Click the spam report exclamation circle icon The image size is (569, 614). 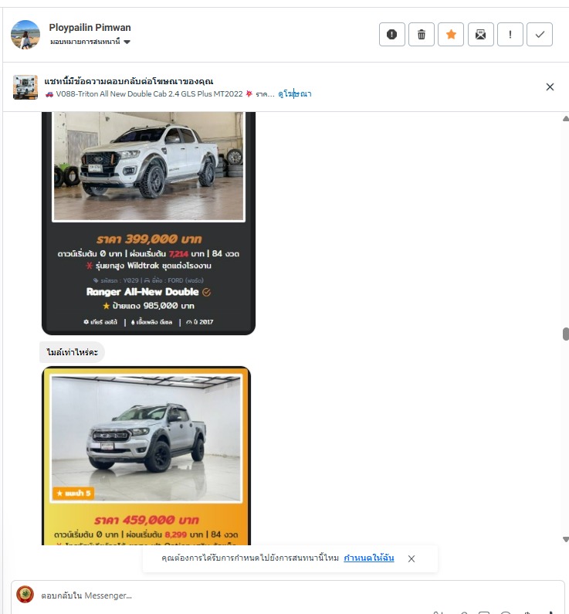[391, 35]
